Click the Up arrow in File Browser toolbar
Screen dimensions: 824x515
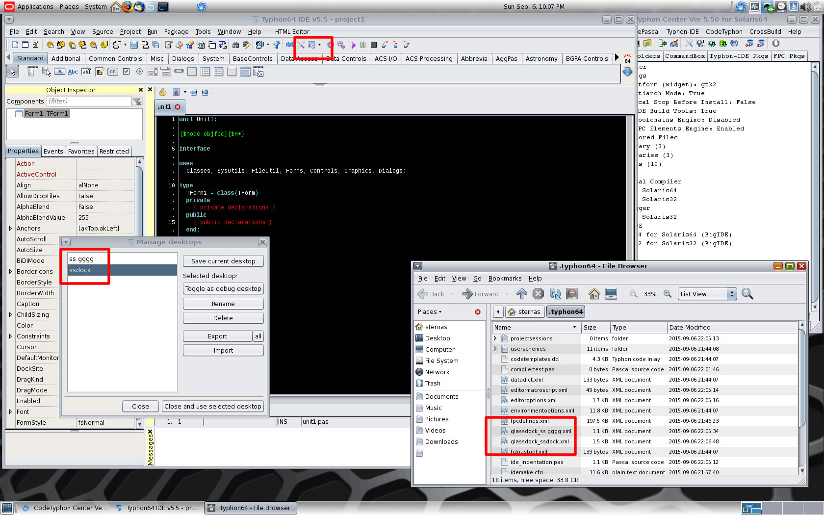522,294
